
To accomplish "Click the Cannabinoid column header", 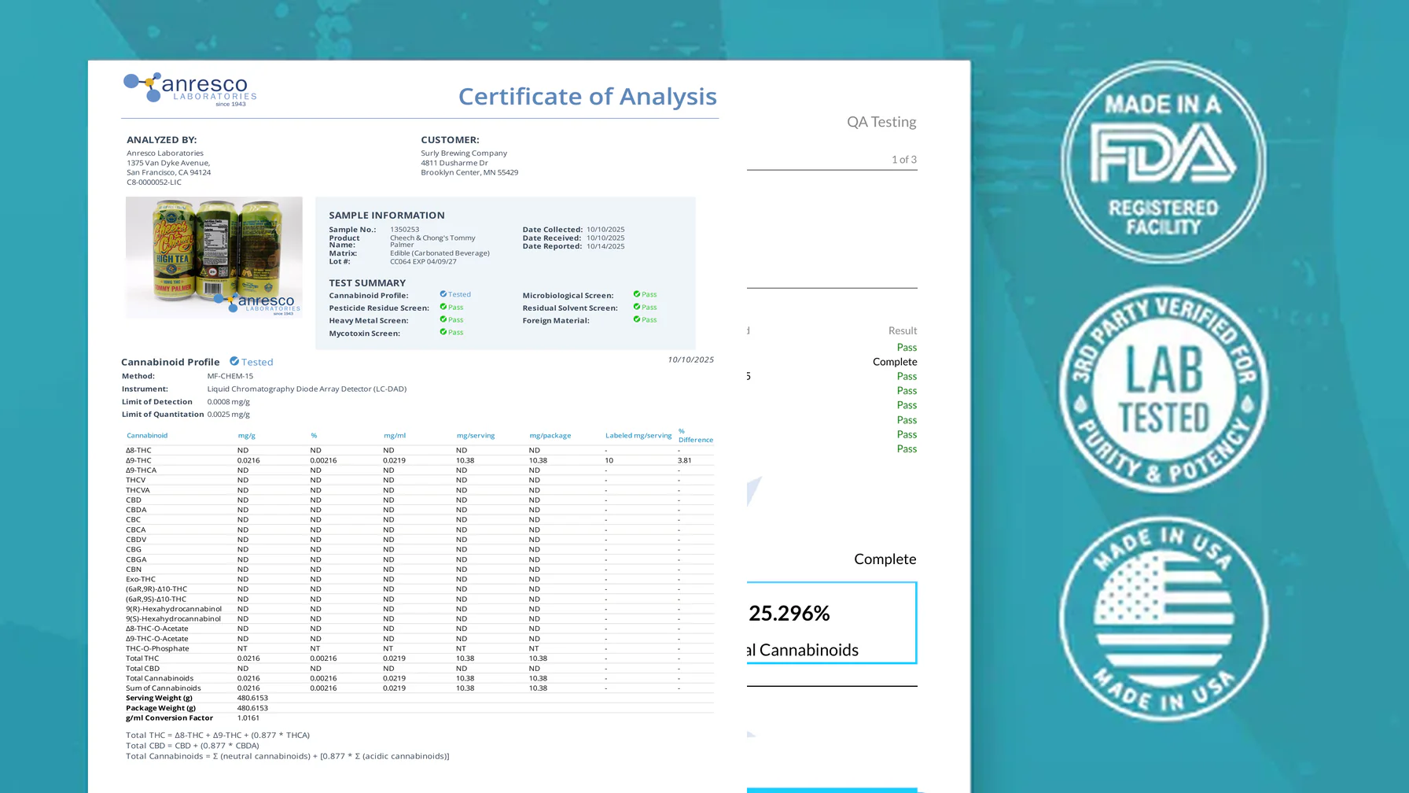I will pyautogui.click(x=147, y=435).
